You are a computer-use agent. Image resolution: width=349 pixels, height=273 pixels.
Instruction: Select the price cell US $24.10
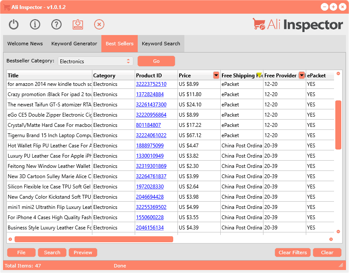tap(199, 105)
